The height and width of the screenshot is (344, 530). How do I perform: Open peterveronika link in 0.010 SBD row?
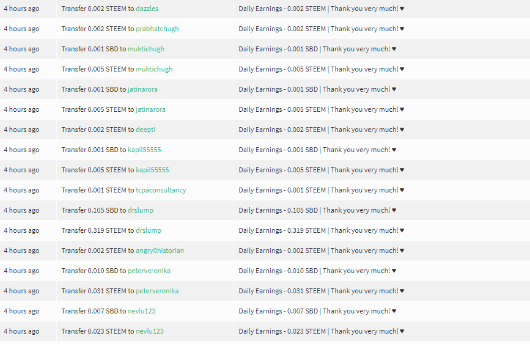coord(149,271)
